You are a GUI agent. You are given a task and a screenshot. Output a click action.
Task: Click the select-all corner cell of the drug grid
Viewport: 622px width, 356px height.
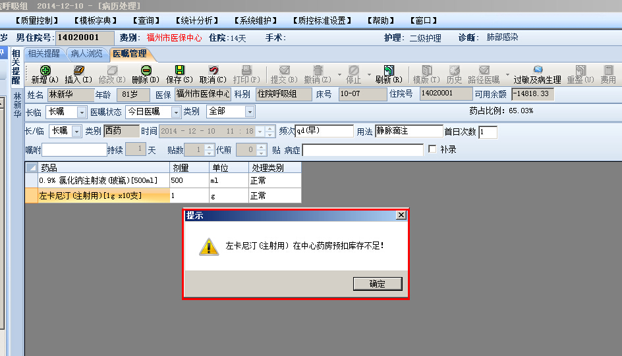point(32,168)
